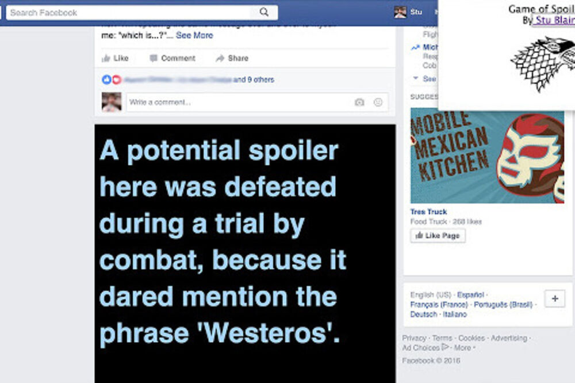This screenshot has width=575, height=383.
Task: Click the Like thumbs-up icon on post
Action: pyautogui.click(x=106, y=58)
